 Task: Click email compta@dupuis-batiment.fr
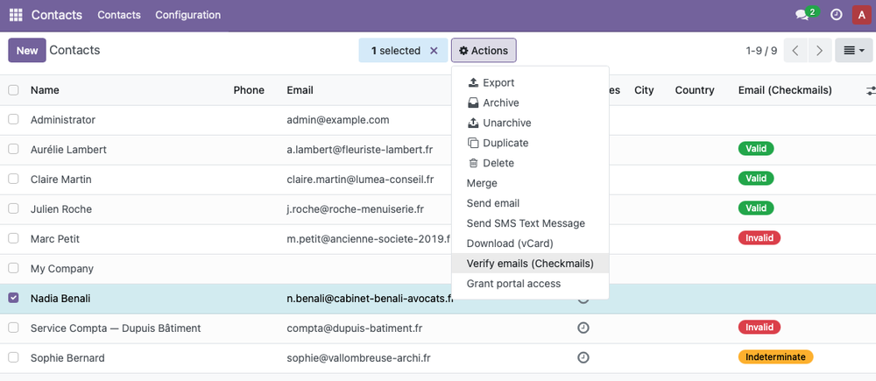354,328
